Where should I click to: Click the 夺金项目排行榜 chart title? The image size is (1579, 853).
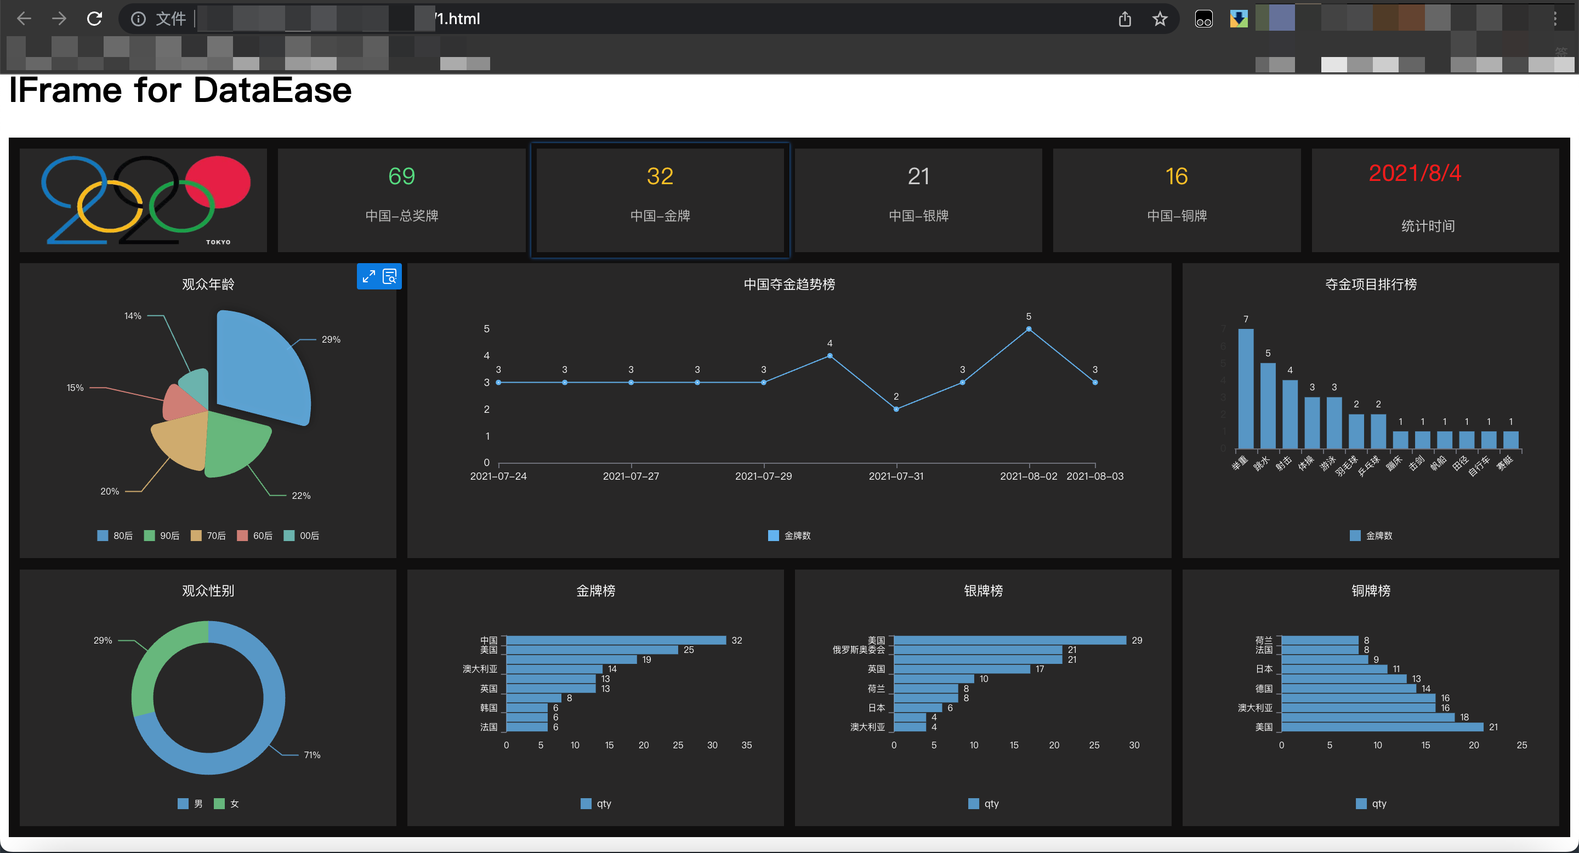click(x=1371, y=284)
